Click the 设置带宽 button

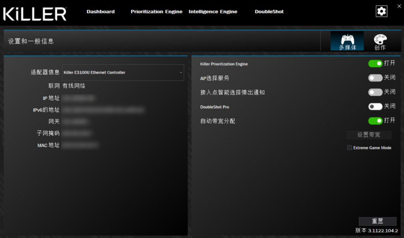368,135
